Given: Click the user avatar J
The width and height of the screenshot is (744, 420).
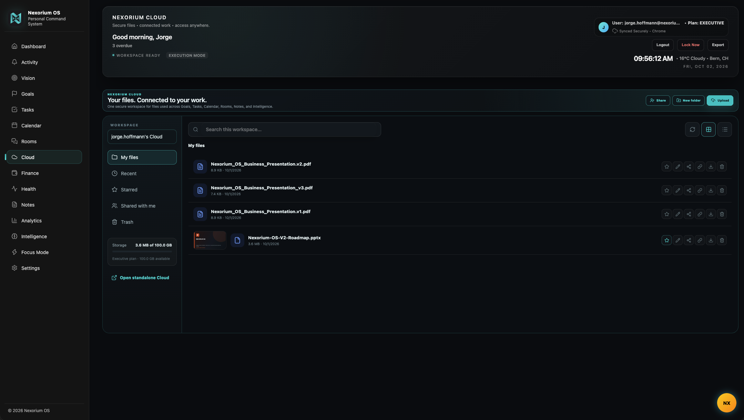Looking at the screenshot, I should (603, 27).
